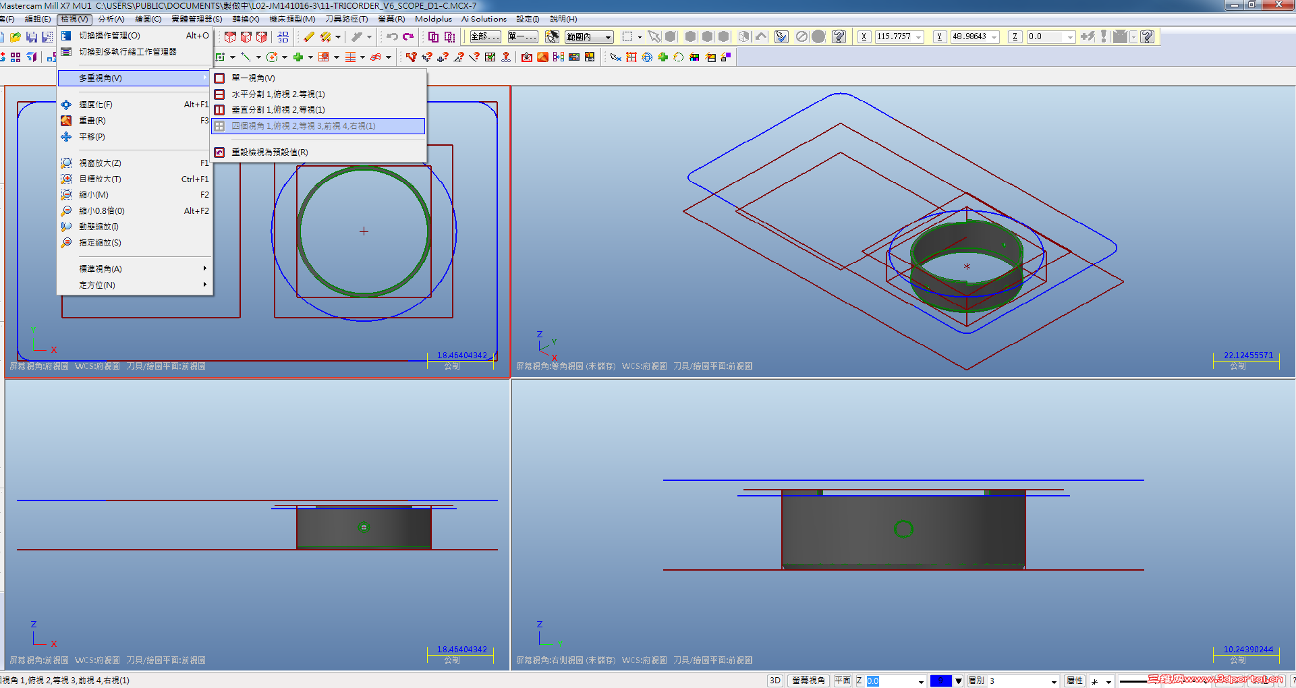1296x688 pixels.
Task: Click 重畫(R) repaint menu entry
Action: point(135,121)
